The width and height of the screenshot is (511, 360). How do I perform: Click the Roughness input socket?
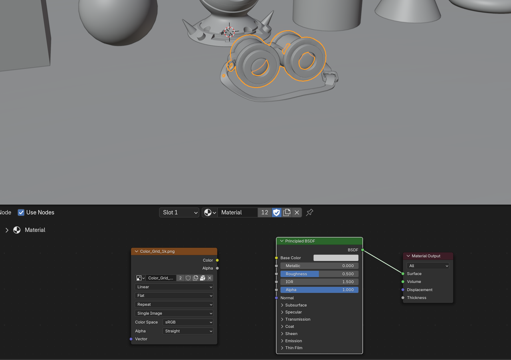[x=276, y=274]
